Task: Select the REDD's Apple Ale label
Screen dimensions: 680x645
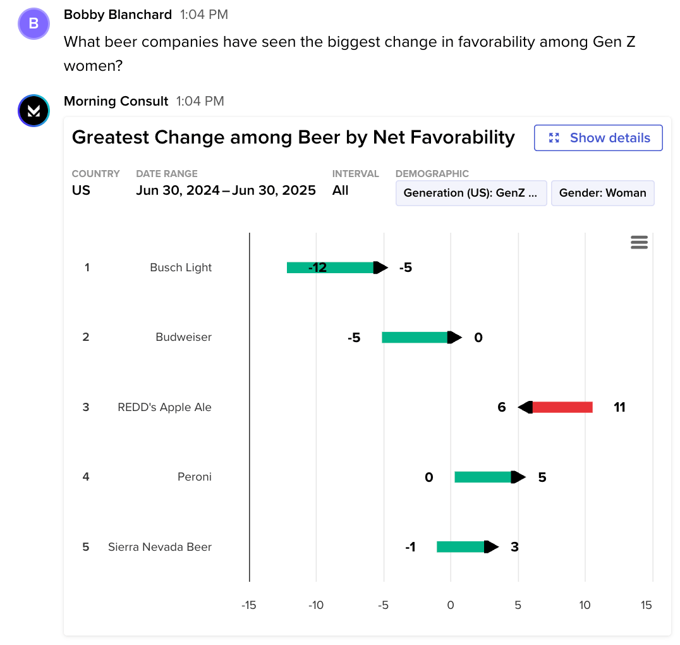Action: [164, 407]
